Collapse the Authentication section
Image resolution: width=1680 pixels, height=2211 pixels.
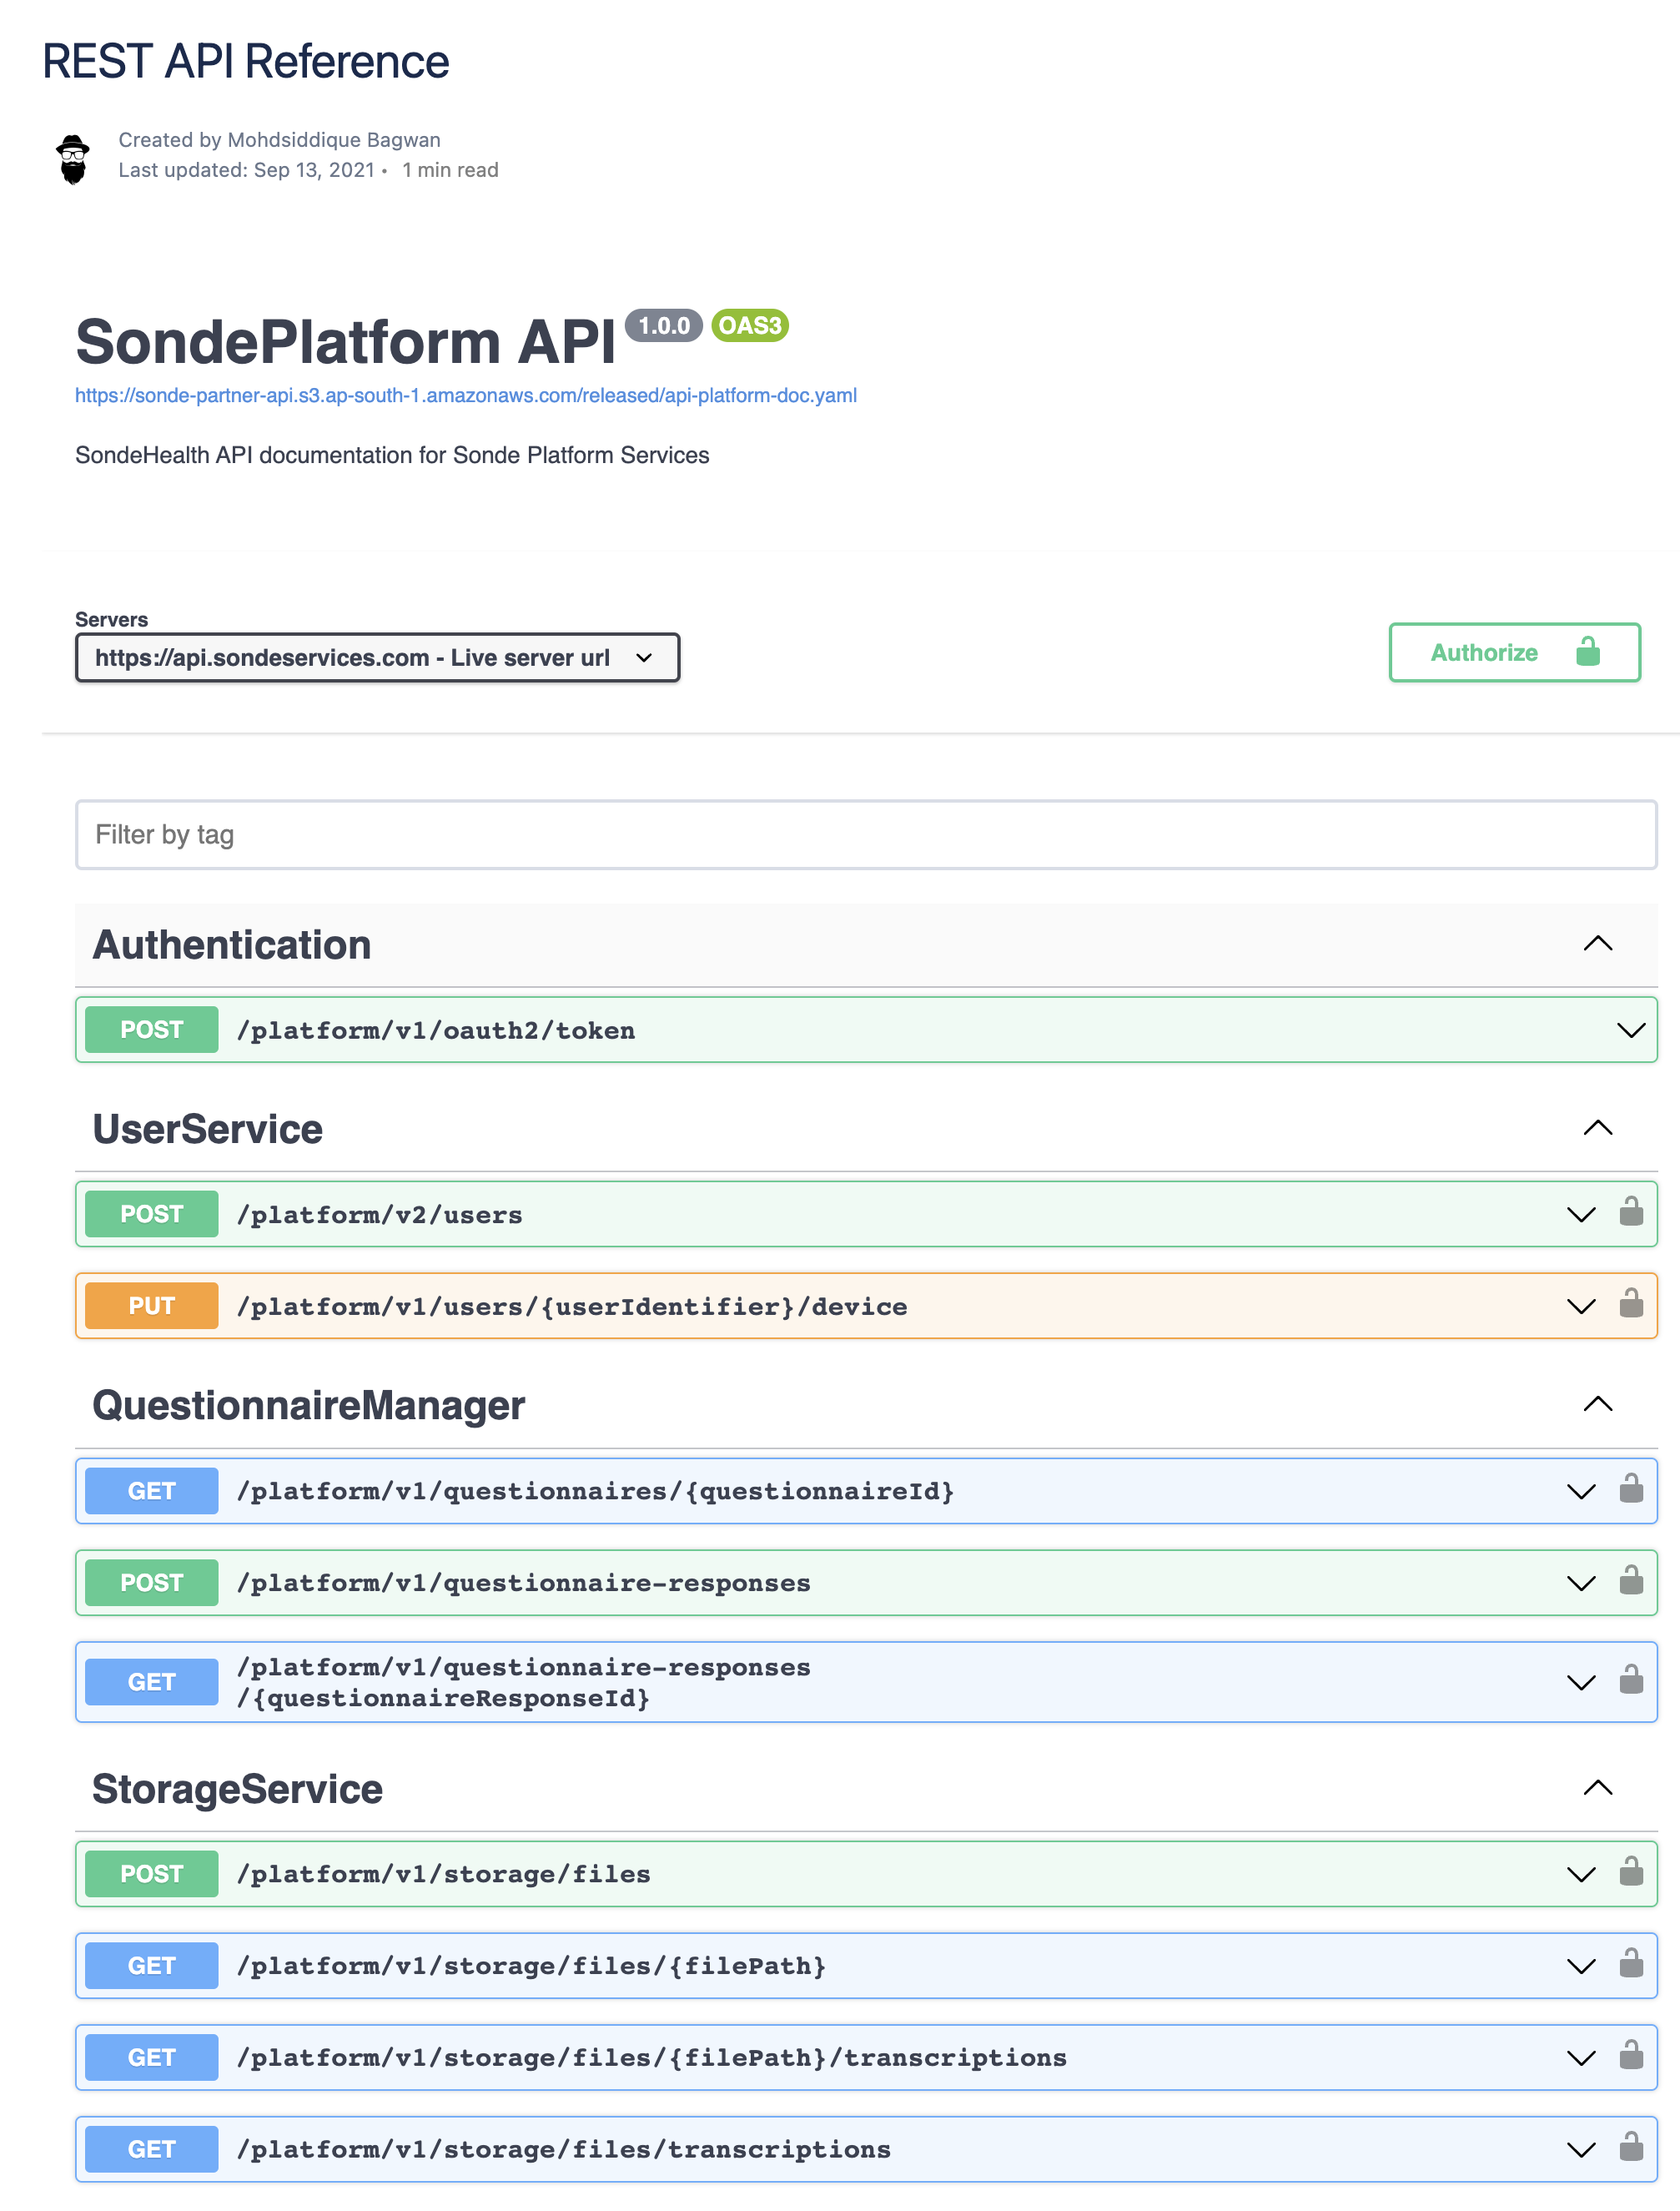1597,944
